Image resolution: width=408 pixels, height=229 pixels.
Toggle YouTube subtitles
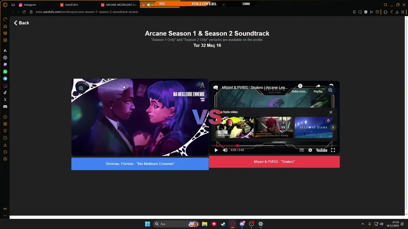pyautogui.click(x=302, y=150)
